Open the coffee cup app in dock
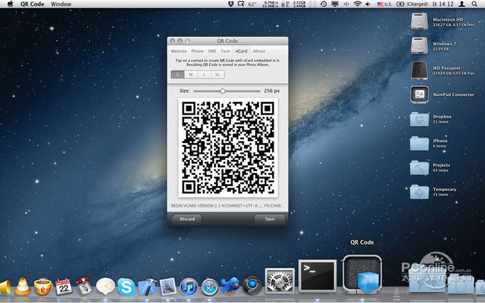Screen dimensions: 485x303 click(x=43, y=286)
